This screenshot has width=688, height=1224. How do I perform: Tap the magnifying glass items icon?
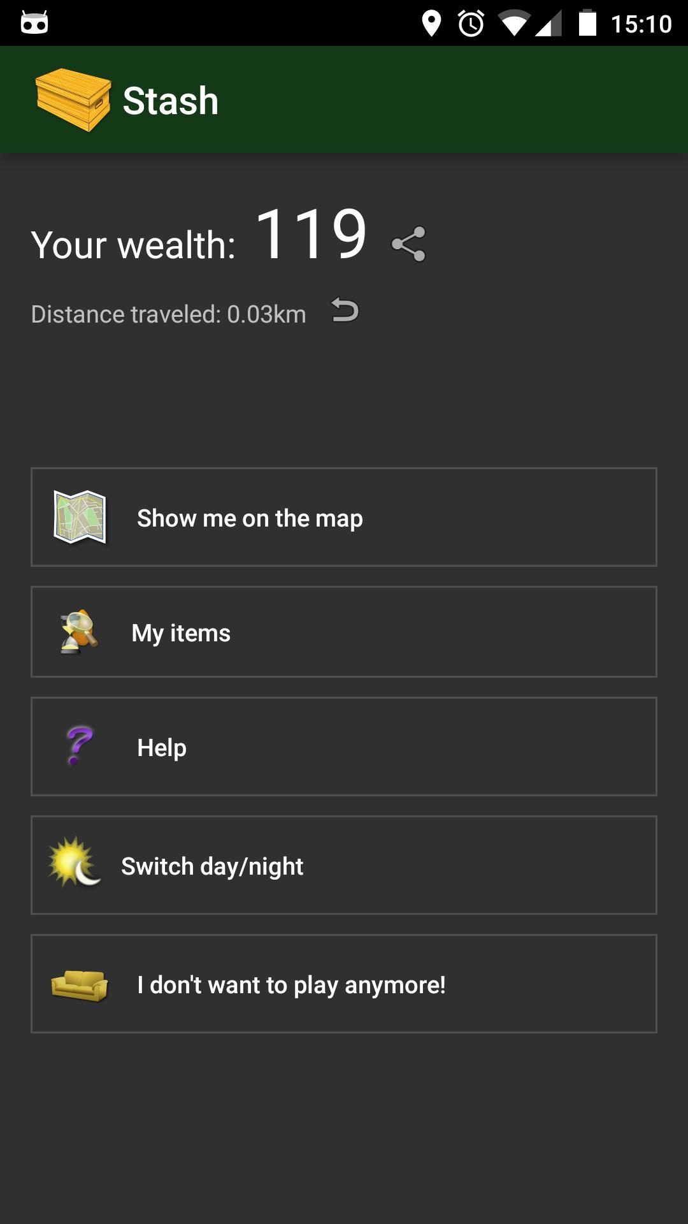click(x=79, y=632)
